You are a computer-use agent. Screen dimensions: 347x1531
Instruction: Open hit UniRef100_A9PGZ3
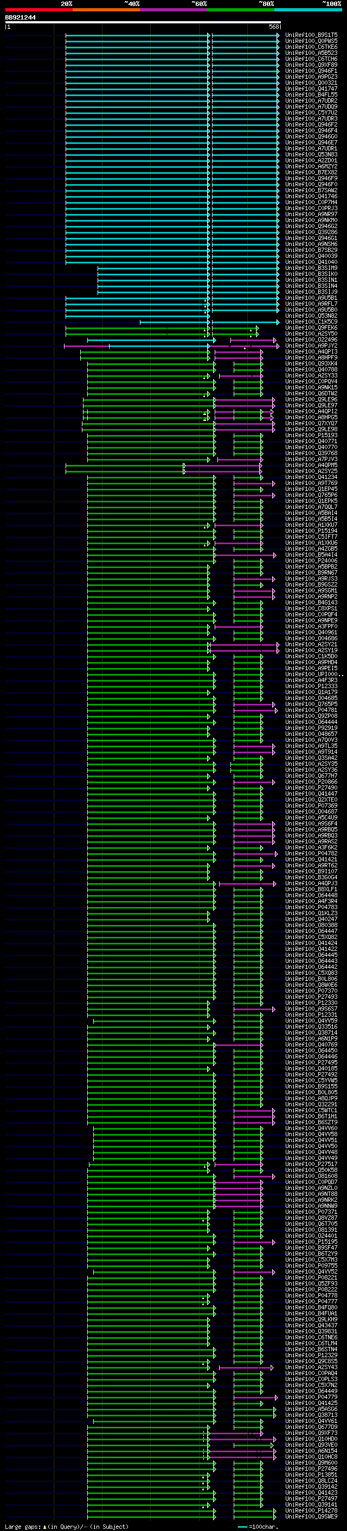pos(311,77)
